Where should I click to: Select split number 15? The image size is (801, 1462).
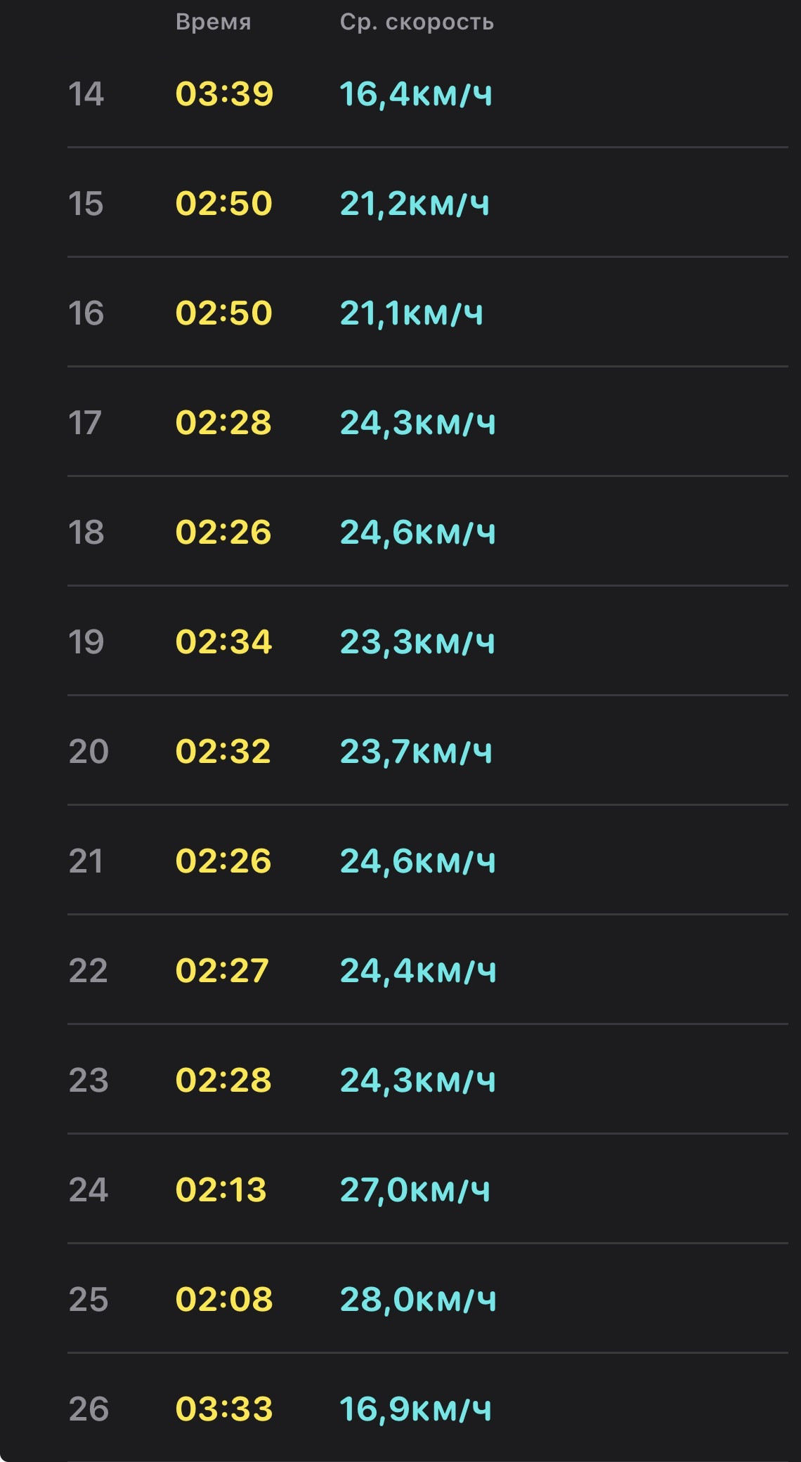pos(86,204)
